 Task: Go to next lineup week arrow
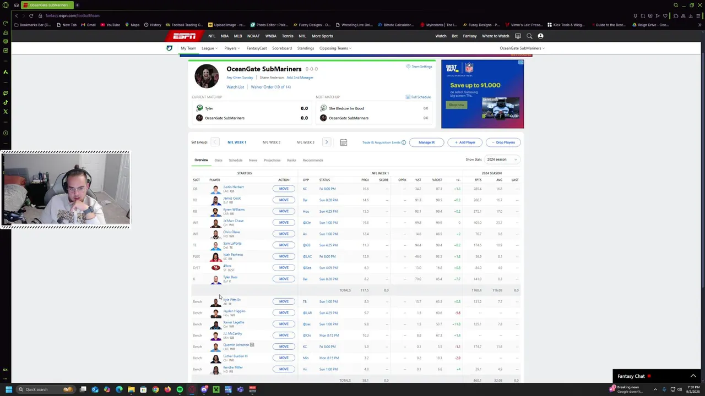(326, 142)
